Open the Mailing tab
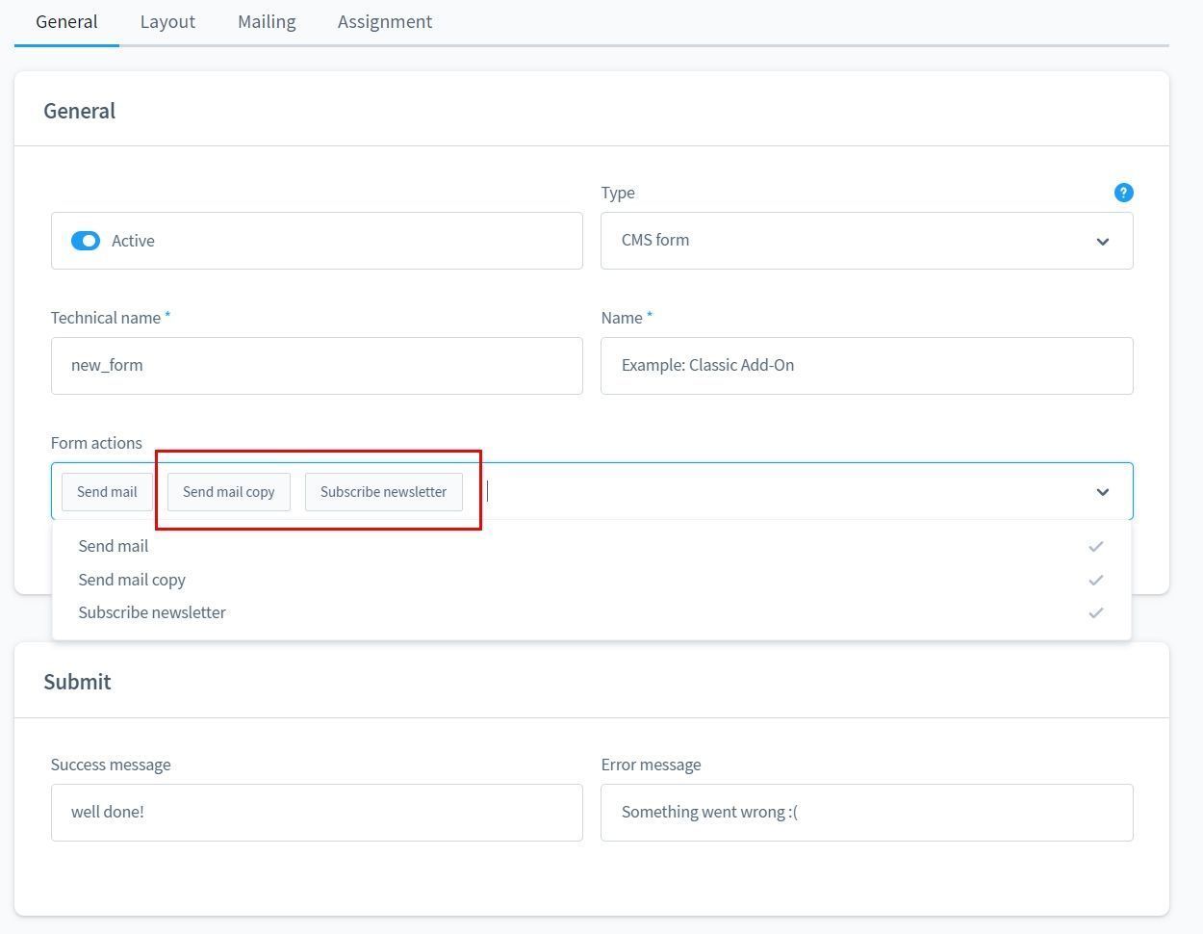Image resolution: width=1203 pixels, height=934 pixels. point(267,21)
